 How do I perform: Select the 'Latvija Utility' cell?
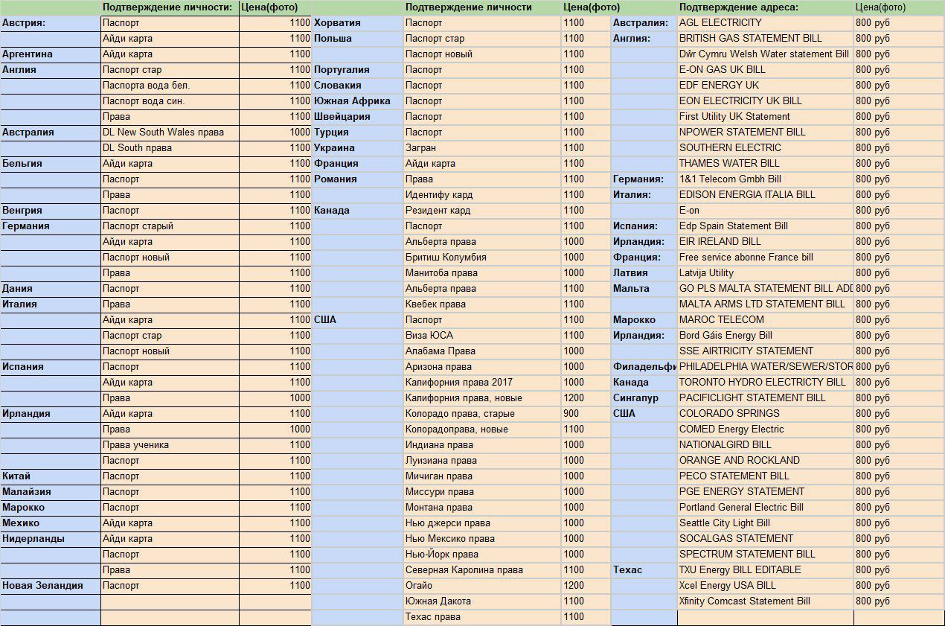(x=765, y=273)
